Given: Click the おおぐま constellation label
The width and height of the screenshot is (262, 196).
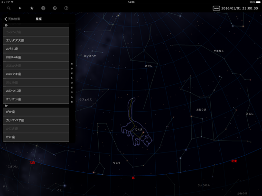Looking at the screenshot, I should [x=201, y=110].
